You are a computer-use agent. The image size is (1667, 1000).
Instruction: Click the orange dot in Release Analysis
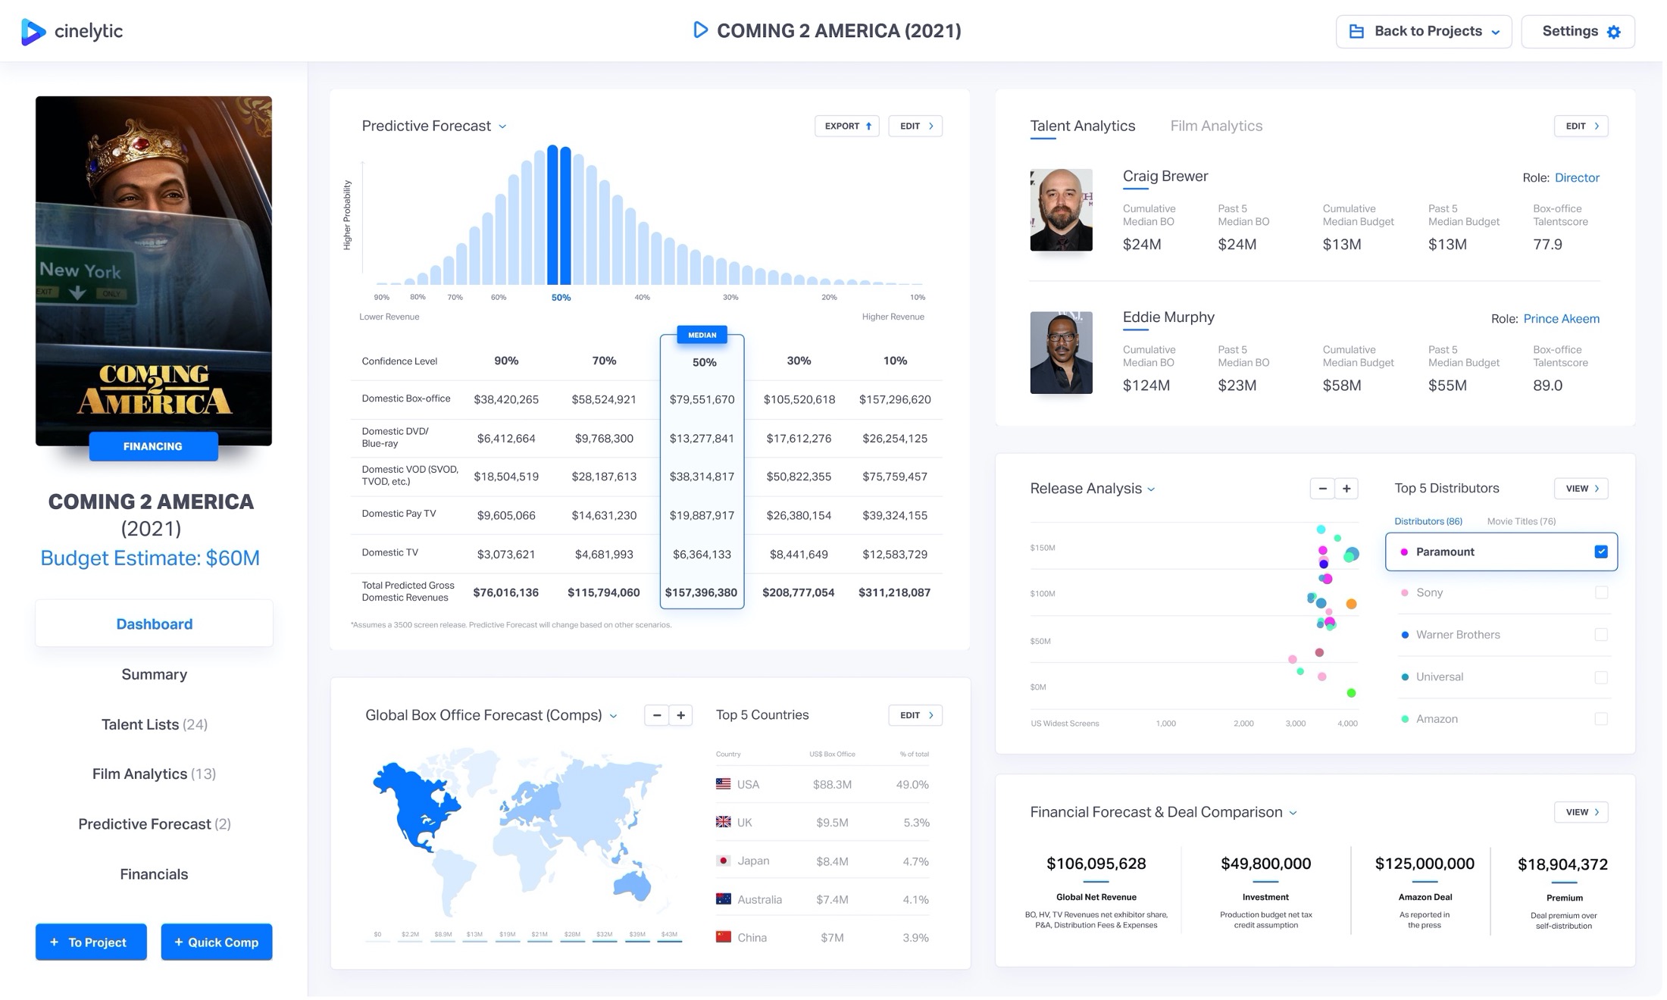pos(1351,604)
